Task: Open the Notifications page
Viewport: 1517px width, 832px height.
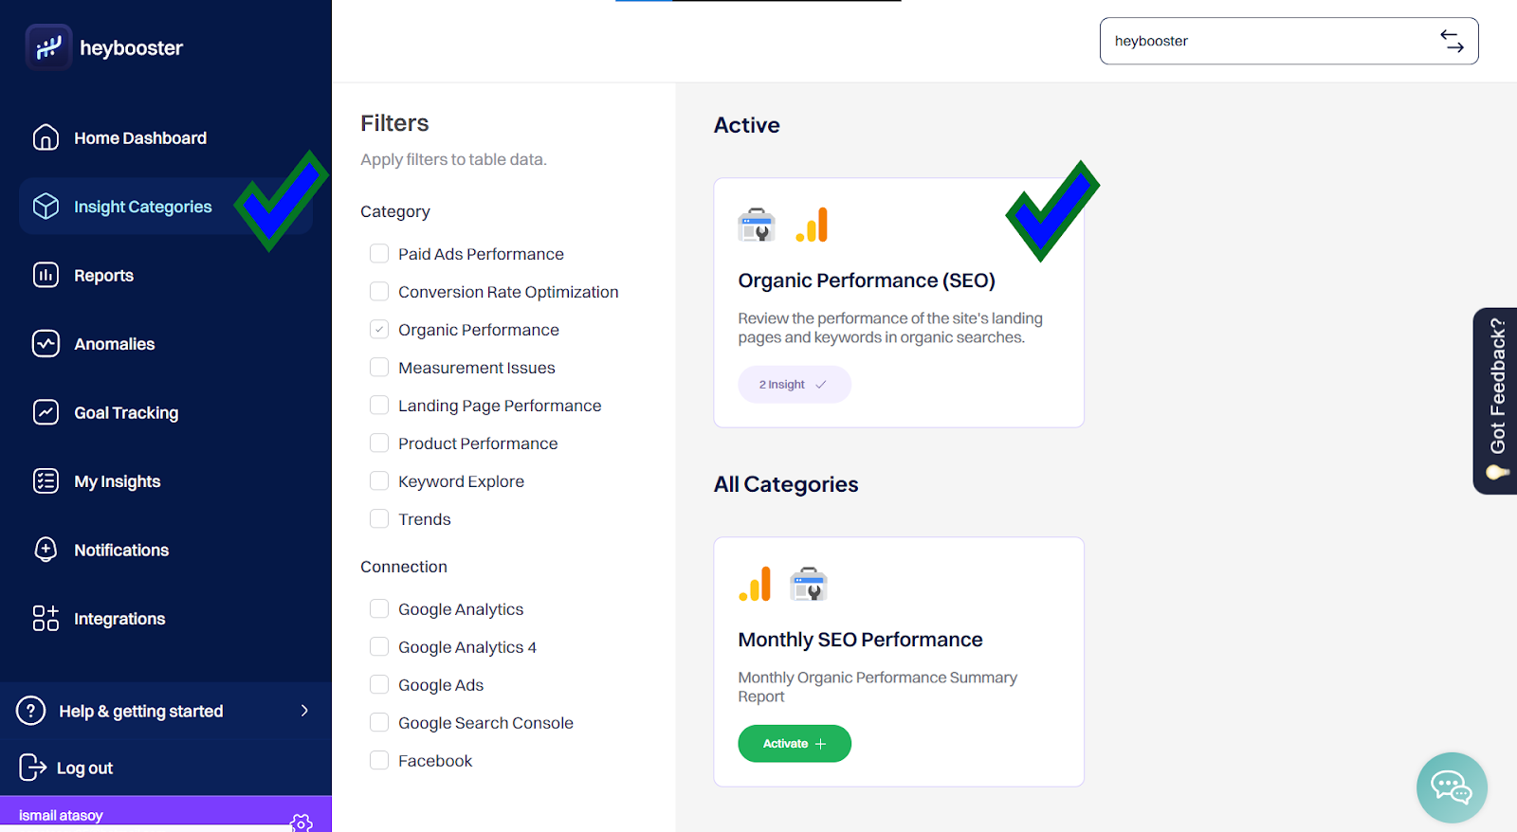Action: (120, 551)
